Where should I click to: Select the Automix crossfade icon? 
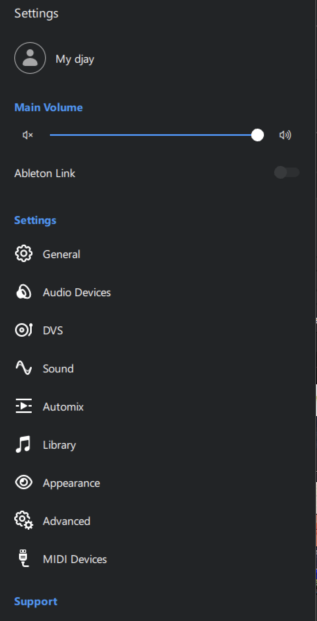(23, 406)
